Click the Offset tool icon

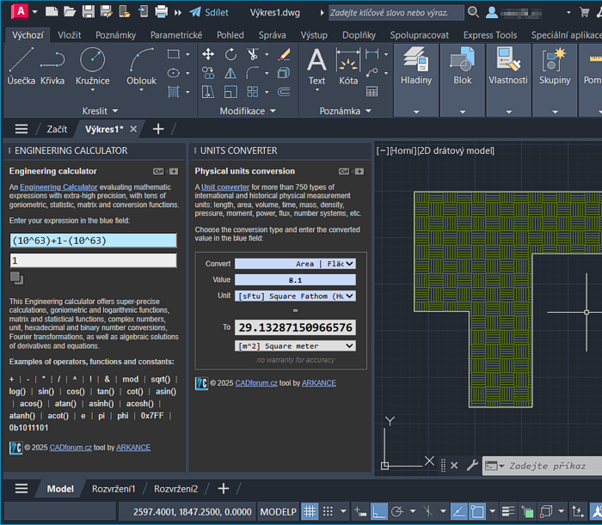click(x=284, y=92)
